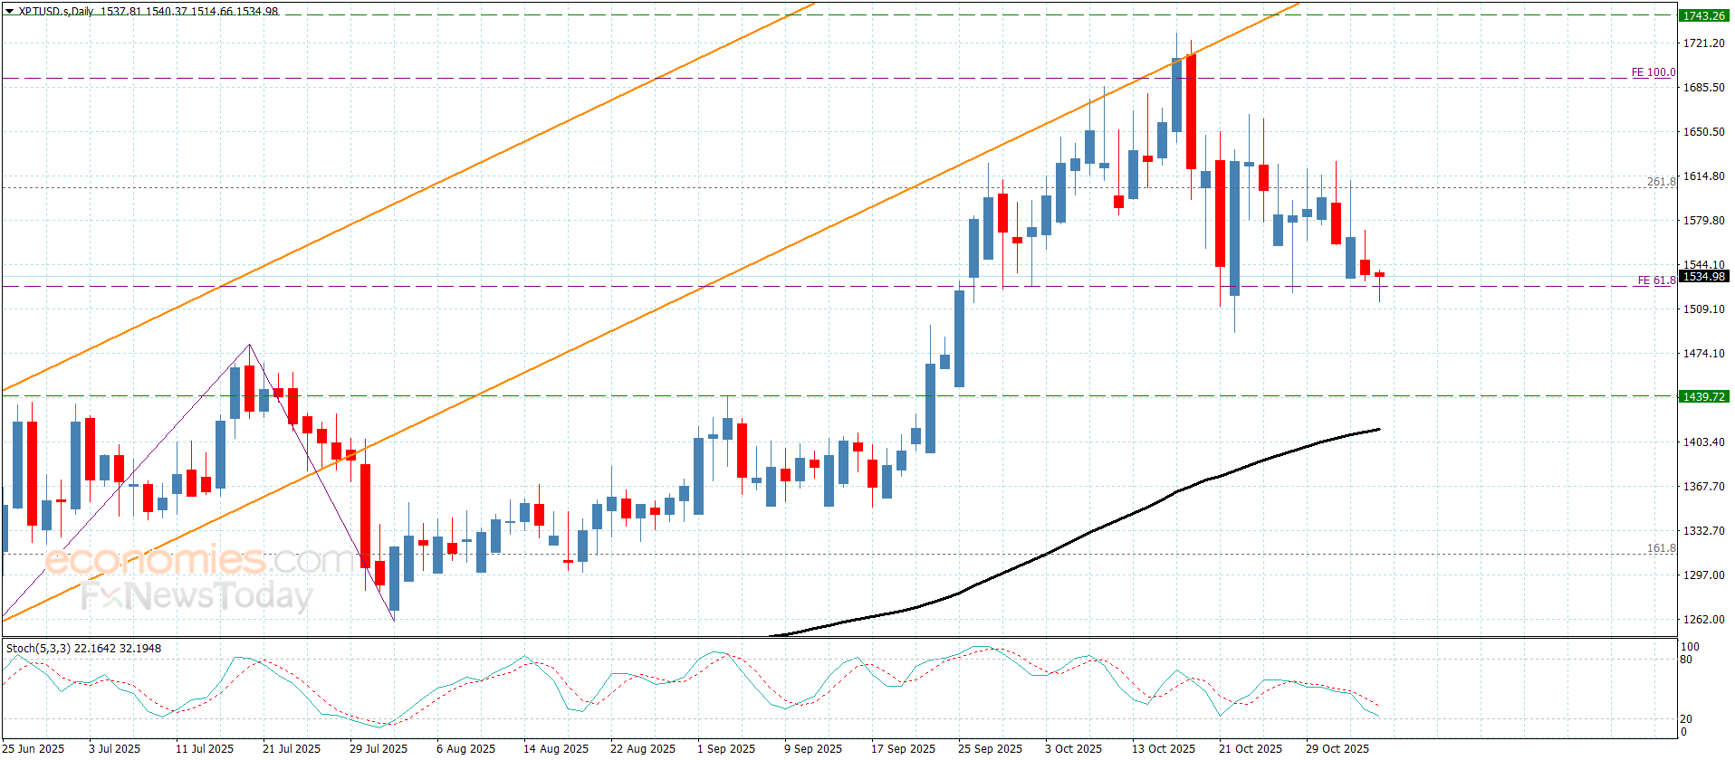Click the 1685.50 price axis value
The height and width of the screenshot is (760, 1735).
pos(1703,87)
